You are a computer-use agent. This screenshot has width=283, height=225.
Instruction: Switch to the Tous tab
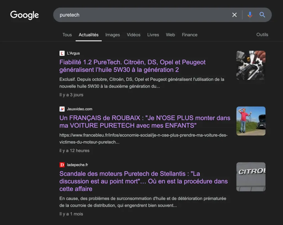point(67,35)
